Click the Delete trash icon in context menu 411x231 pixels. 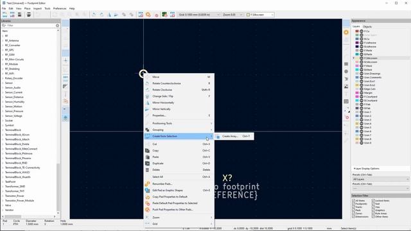147,169
